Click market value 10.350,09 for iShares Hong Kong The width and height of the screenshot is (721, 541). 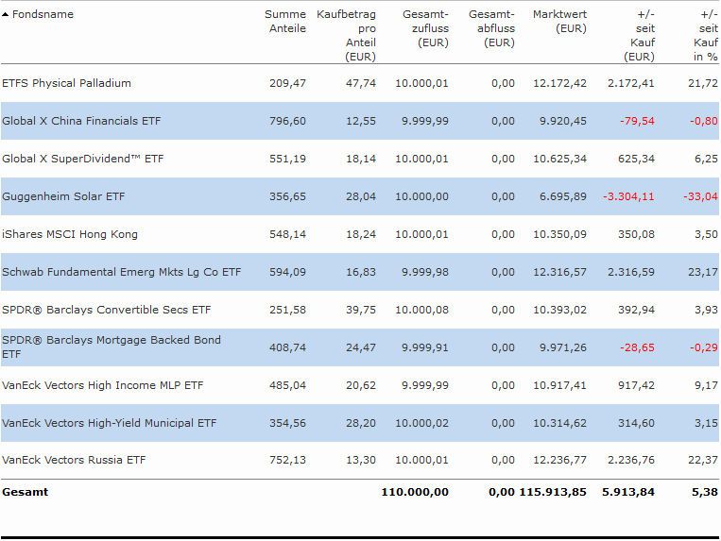(559, 234)
